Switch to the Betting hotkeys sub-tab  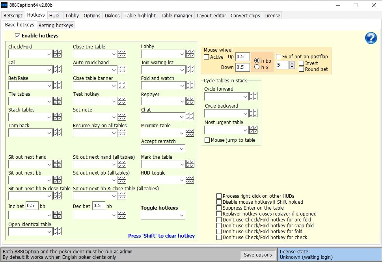pos(56,25)
